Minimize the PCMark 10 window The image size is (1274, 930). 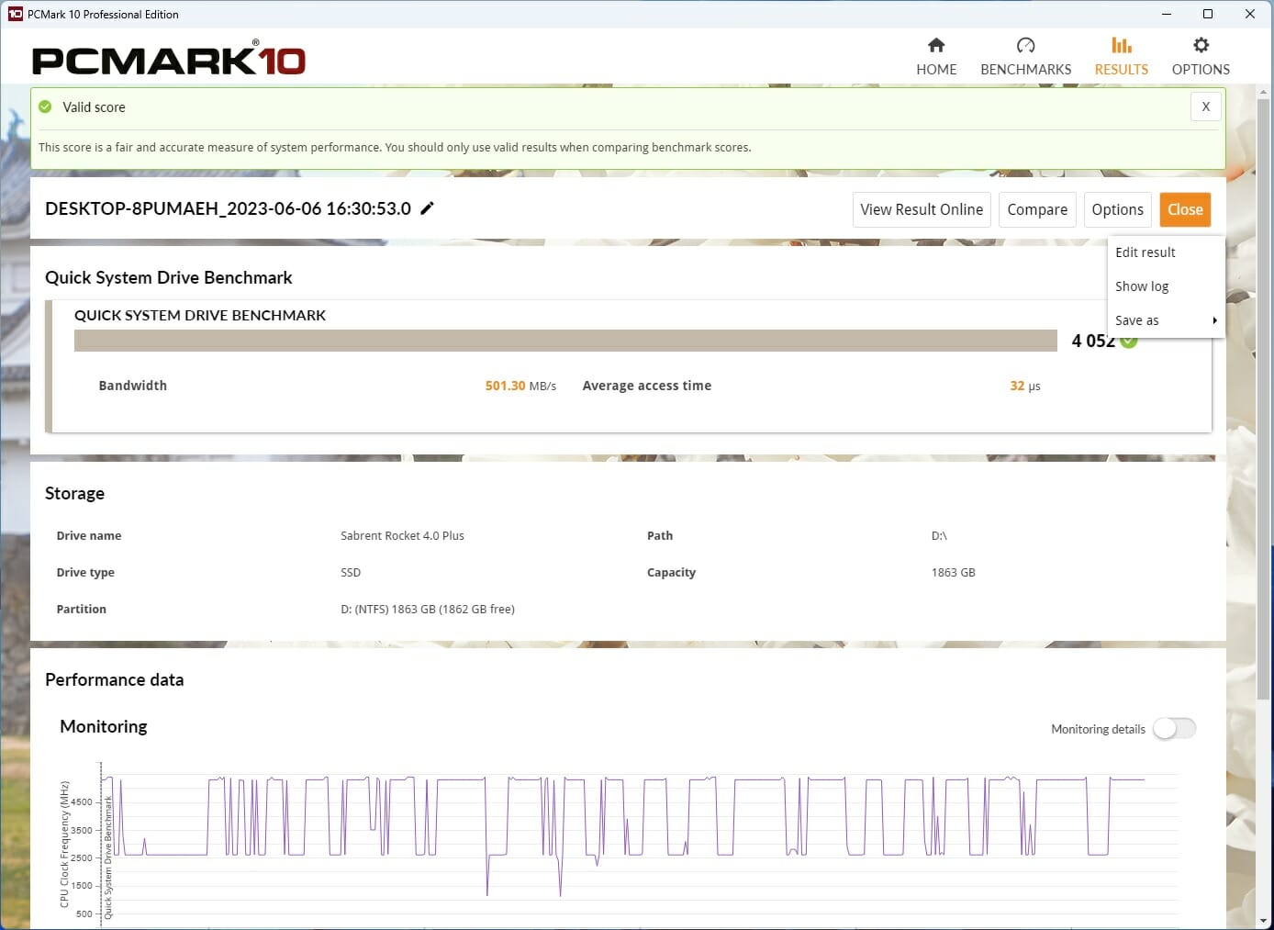pos(1167,14)
